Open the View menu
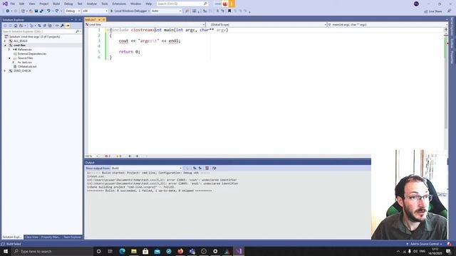 tap(31, 4)
